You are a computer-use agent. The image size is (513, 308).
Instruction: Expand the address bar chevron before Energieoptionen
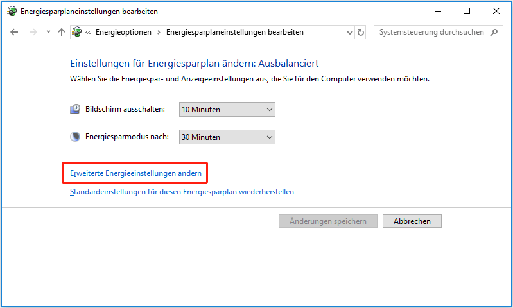pyautogui.click(x=88, y=32)
